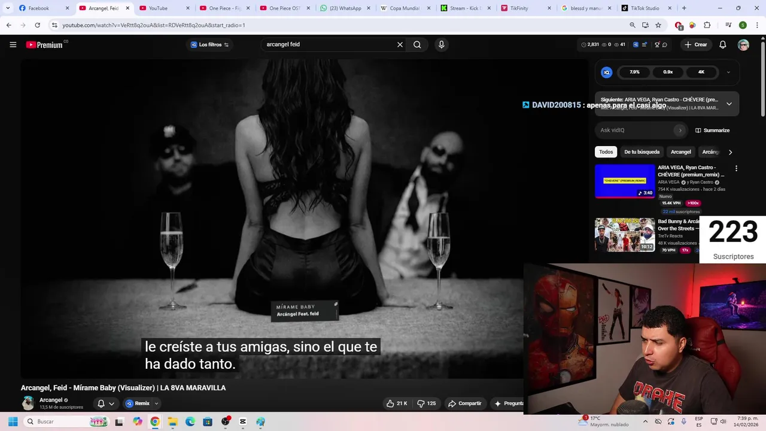Bookmark this page with the star icon
Image resolution: width=766 pixels, height=431 pixels.
pyautogui.click(x=658, y=25)
